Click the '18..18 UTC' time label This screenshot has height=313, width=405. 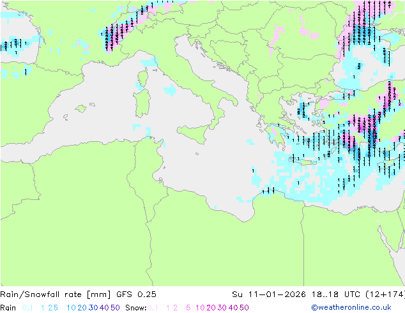pos(336,294)
